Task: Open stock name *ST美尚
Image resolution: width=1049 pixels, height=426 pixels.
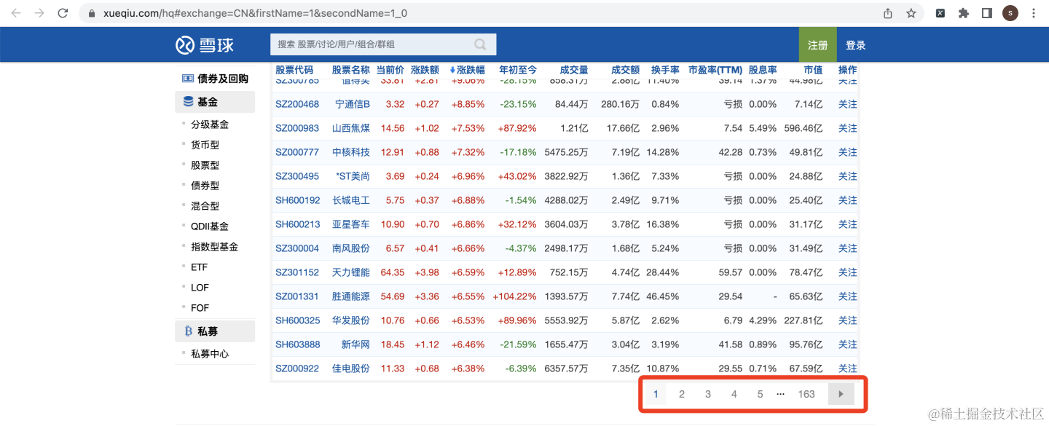Action: 353,176
